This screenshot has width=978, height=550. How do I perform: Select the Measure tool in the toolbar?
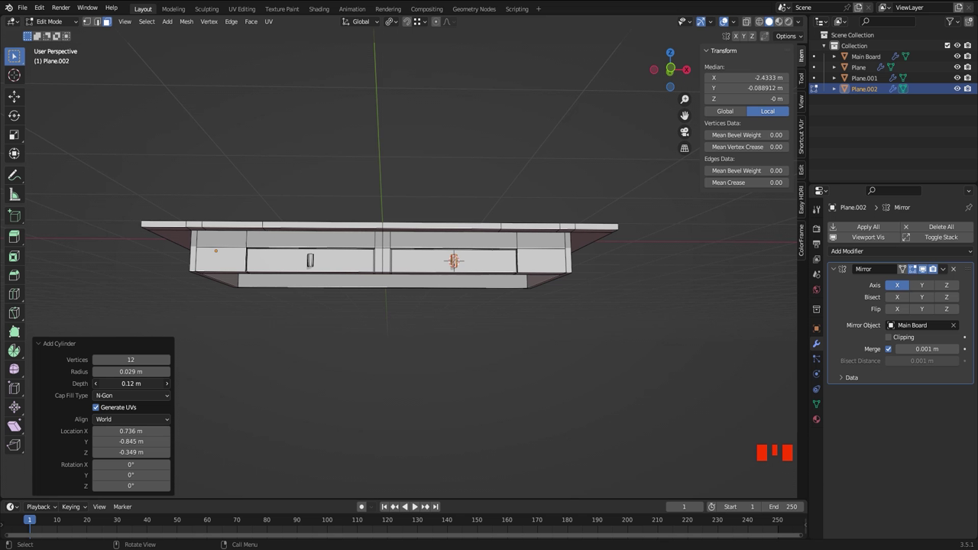(14, 195)
